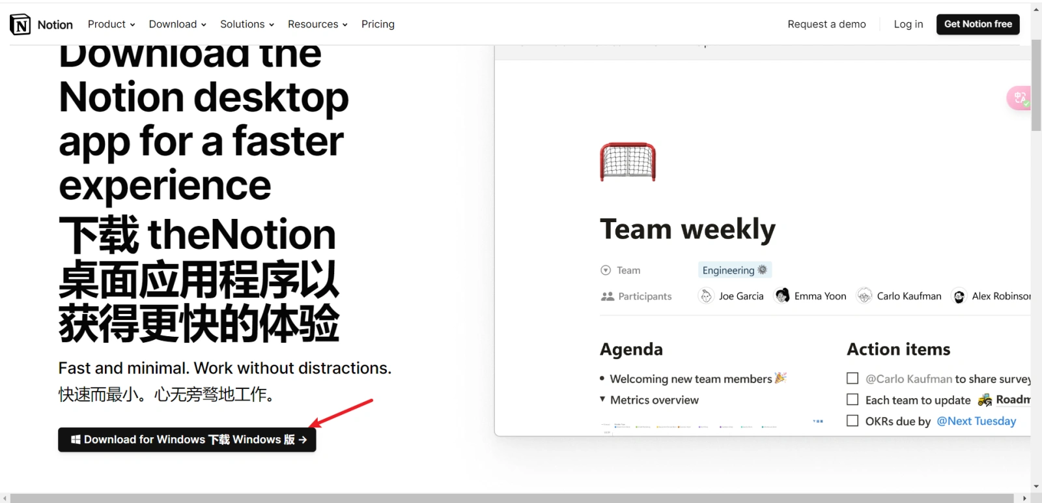Expand the Solutions menu
Screen dimensions: 1042x503
pos(247,24)
